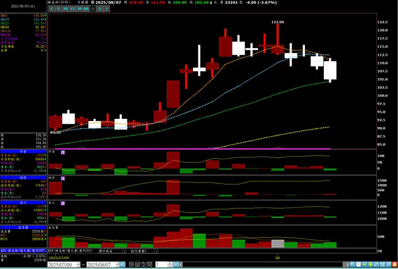Click the SMA10 legend row
Screen dimensions: 398x269
(x=23, y=19)
